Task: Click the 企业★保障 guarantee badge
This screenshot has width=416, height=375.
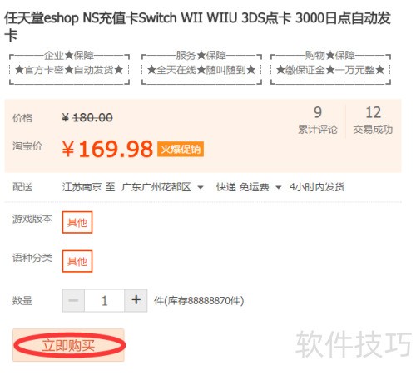Action: [x=69, y=67]
